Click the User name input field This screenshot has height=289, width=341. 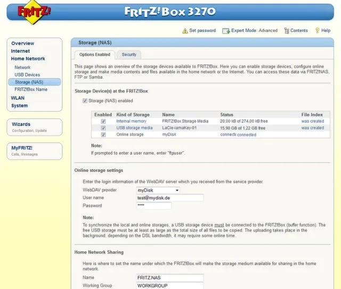point(170,198)
